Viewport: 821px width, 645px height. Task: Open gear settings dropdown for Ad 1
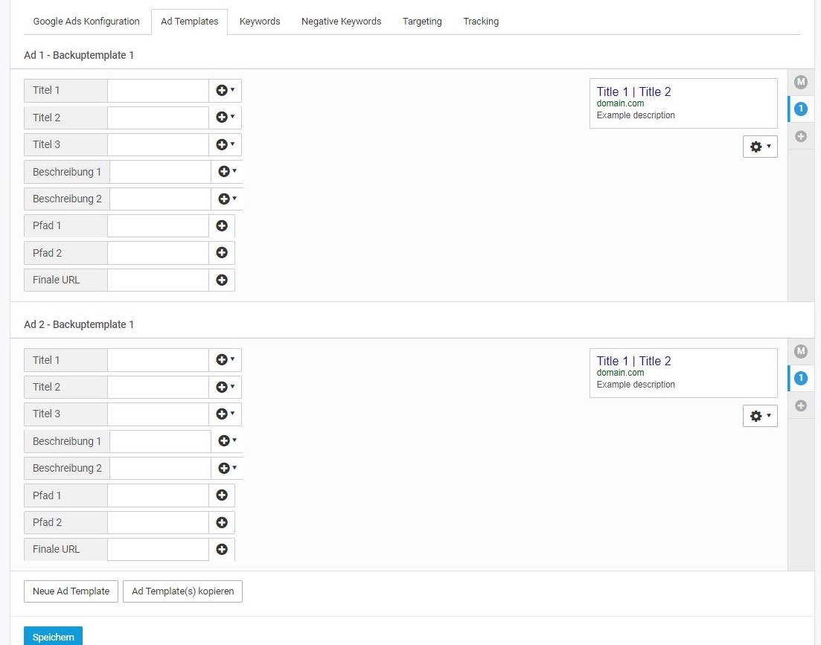(x=760, y=147)
